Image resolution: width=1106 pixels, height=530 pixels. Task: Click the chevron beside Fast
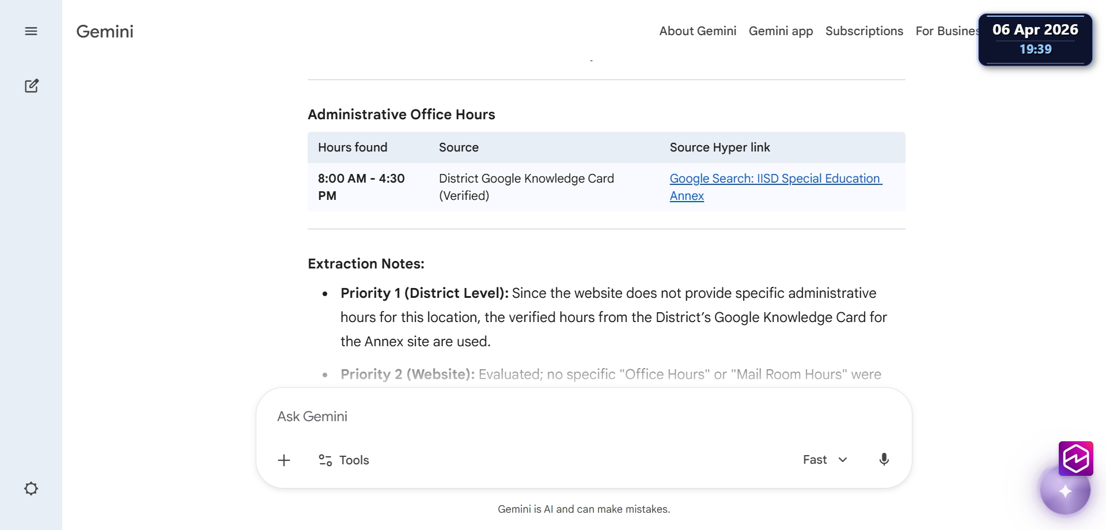click(x=843, y=460)
